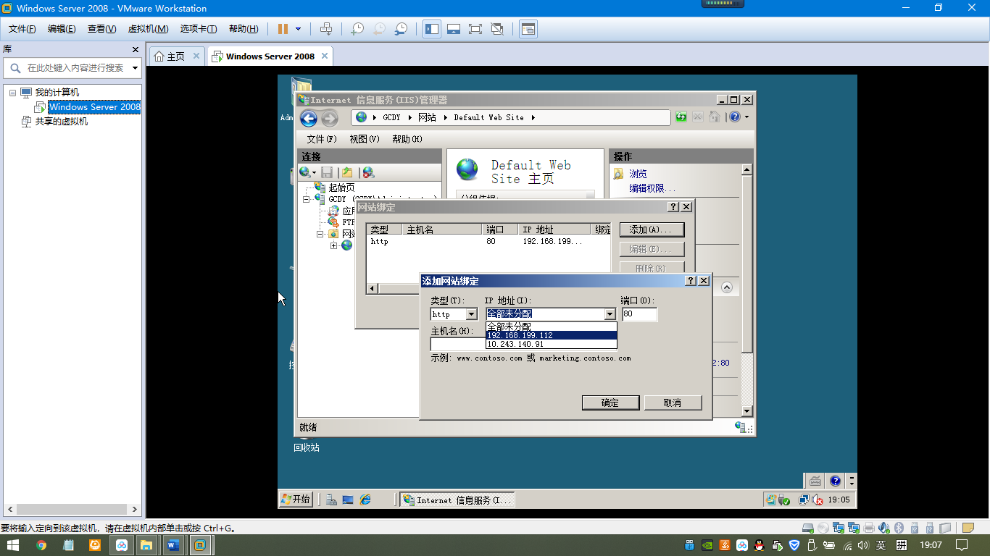The height and width of the screenshot is (556, 990).
Task: Take a snapshot of the virtual machine
Action: point(357,29)
